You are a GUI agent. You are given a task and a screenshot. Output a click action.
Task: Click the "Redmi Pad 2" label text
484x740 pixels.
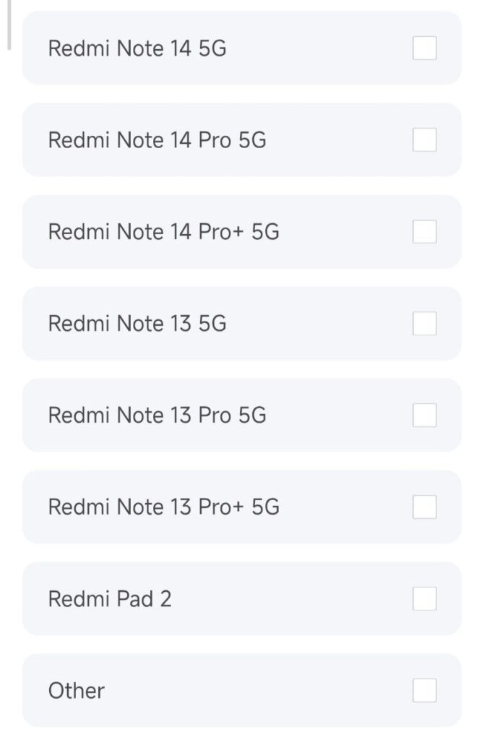pos(110,599)
